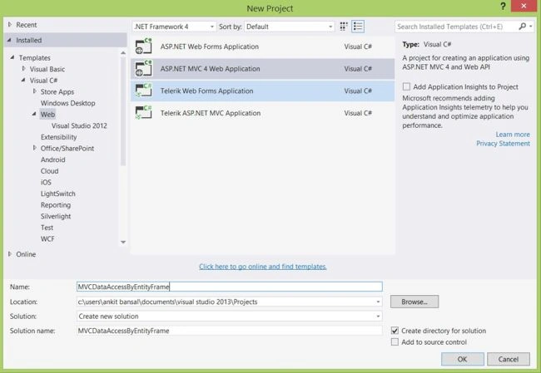Select 'Telerik ASP.NET MVC Application' row text
This screenshot has width=541, height=373.
[211, 113]
